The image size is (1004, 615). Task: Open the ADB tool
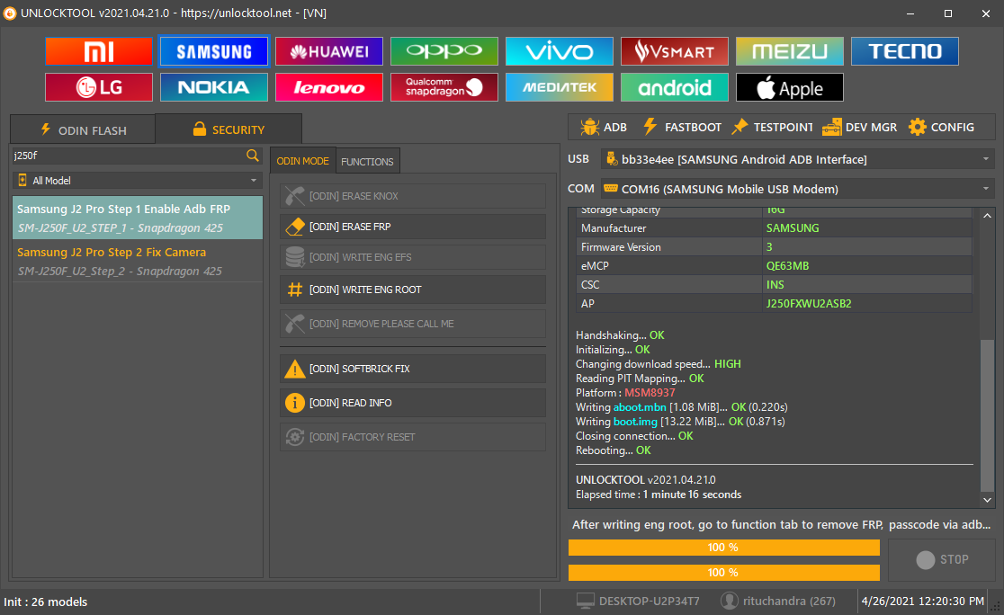pyautogui.click(x=603, y=127)
